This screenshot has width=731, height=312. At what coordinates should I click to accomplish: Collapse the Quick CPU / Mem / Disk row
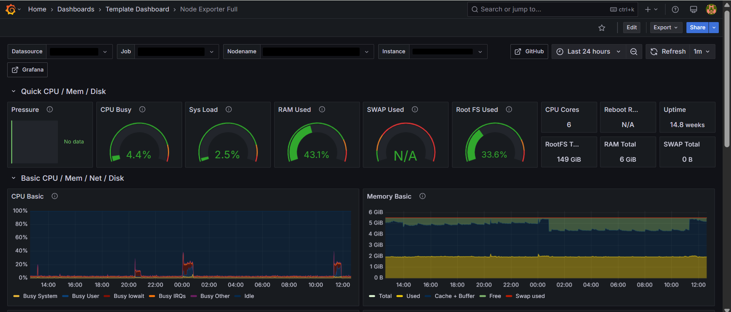14,92
